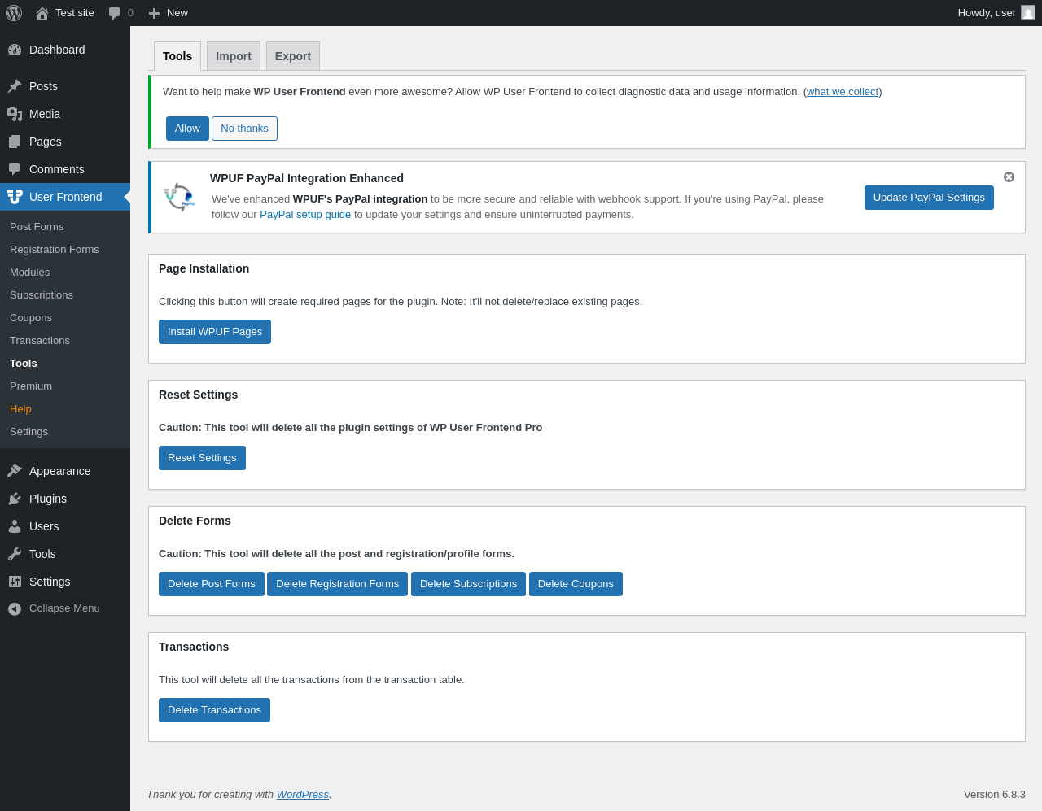The image size is (1042, 811).
Task: Switch to the Export tab
Action: pos(293,56)
